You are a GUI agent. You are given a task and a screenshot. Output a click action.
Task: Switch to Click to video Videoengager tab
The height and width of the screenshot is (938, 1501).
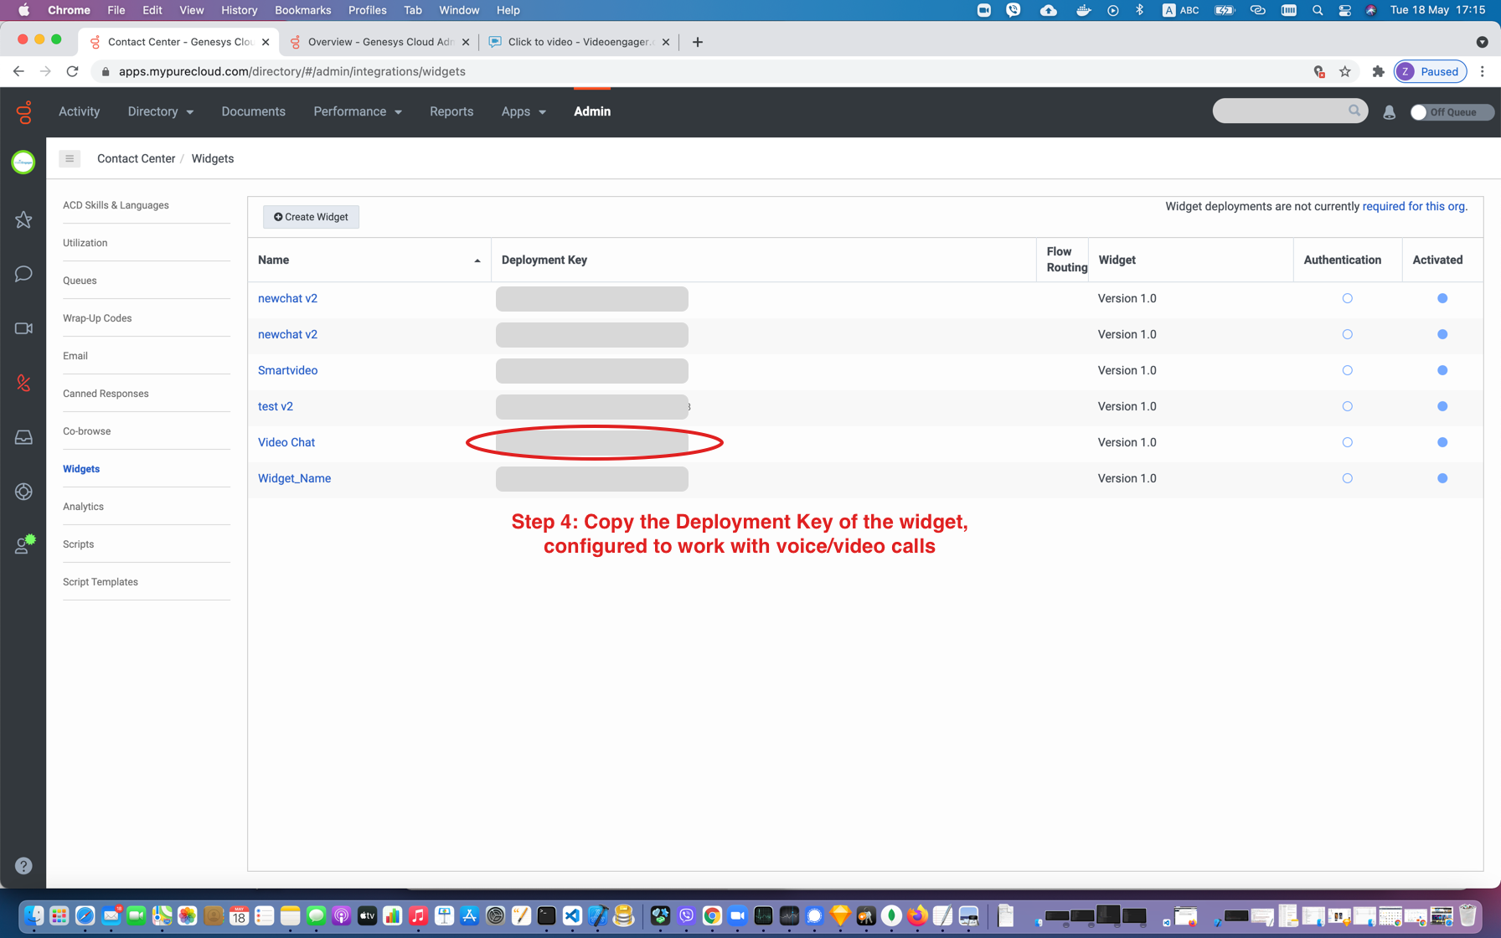coord(580,42)
